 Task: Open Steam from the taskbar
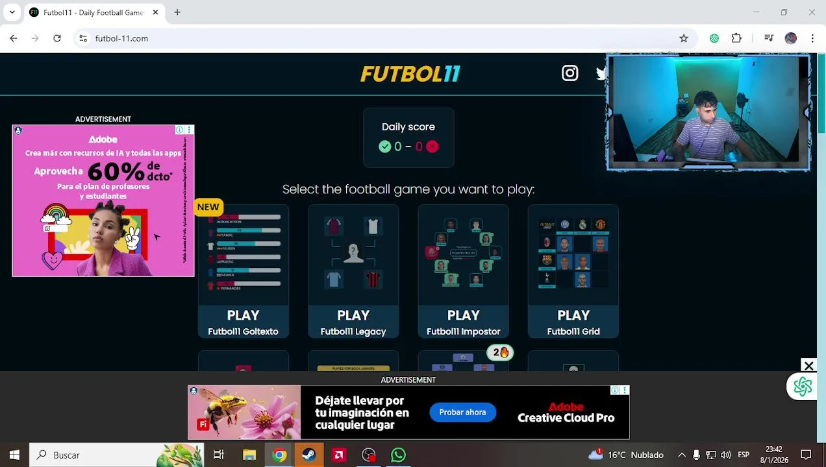pyautogui.click(x=309, y=455)
